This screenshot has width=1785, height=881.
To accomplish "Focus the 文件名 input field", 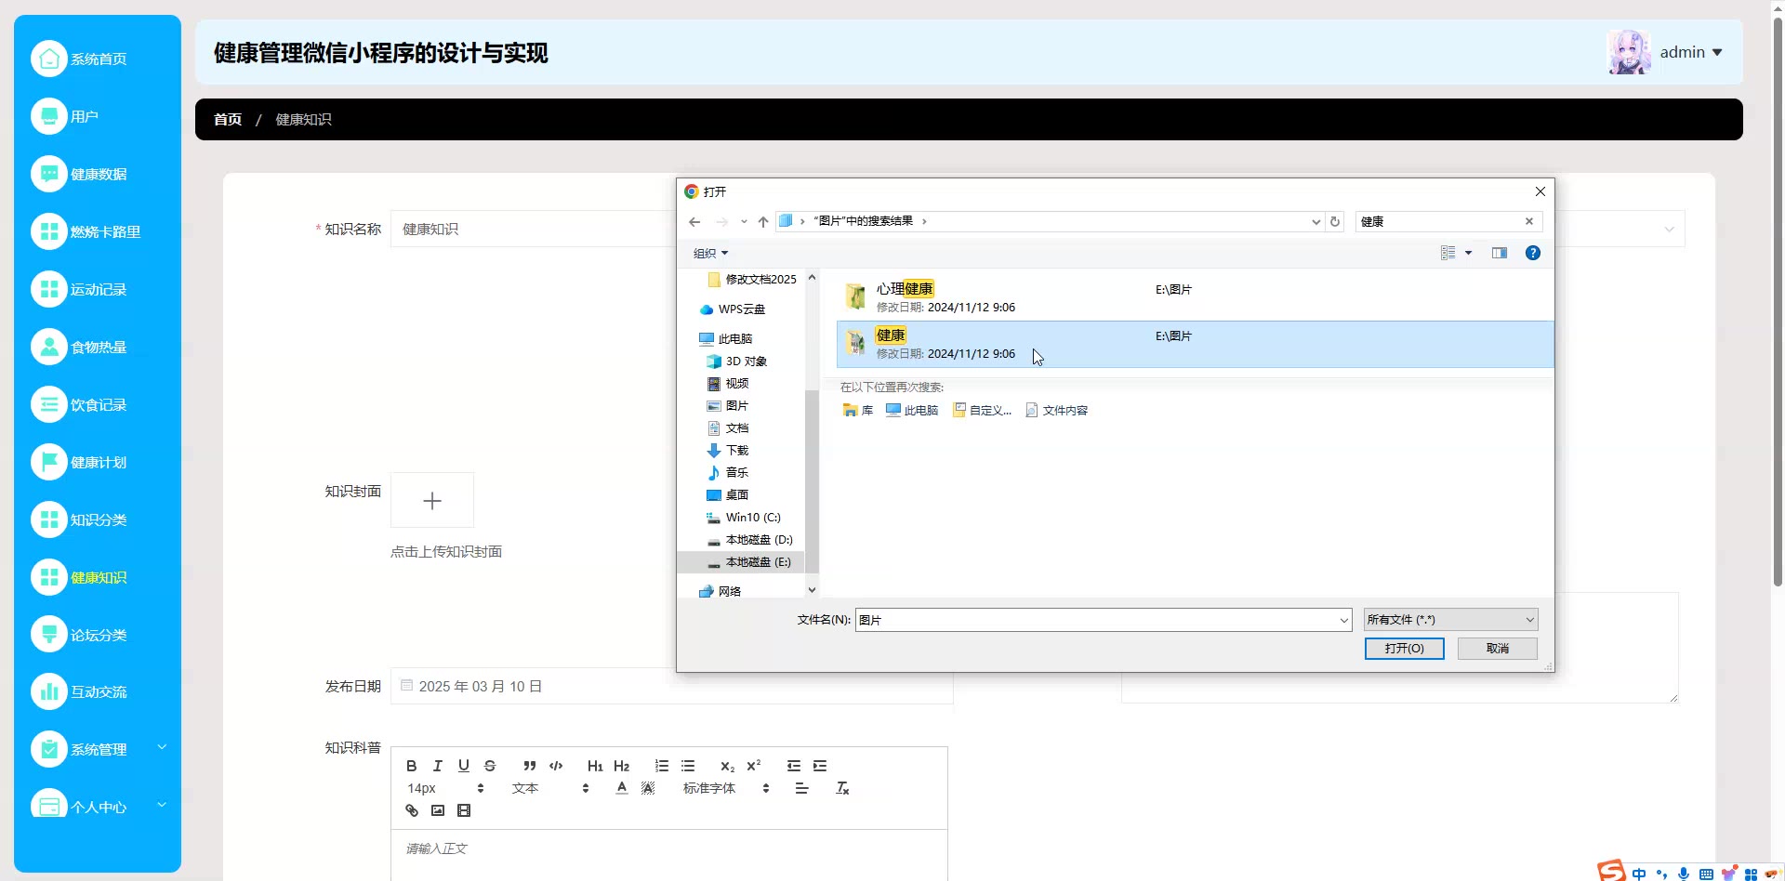I will pyautogui.click(x=1096, y=620).
